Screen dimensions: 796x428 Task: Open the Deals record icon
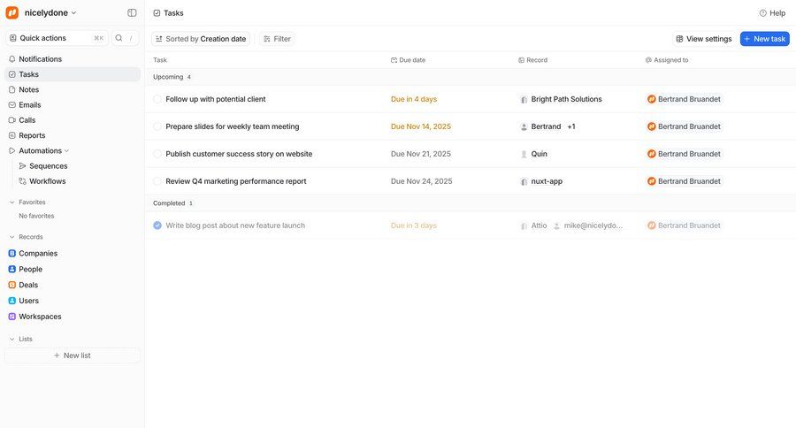12,285
